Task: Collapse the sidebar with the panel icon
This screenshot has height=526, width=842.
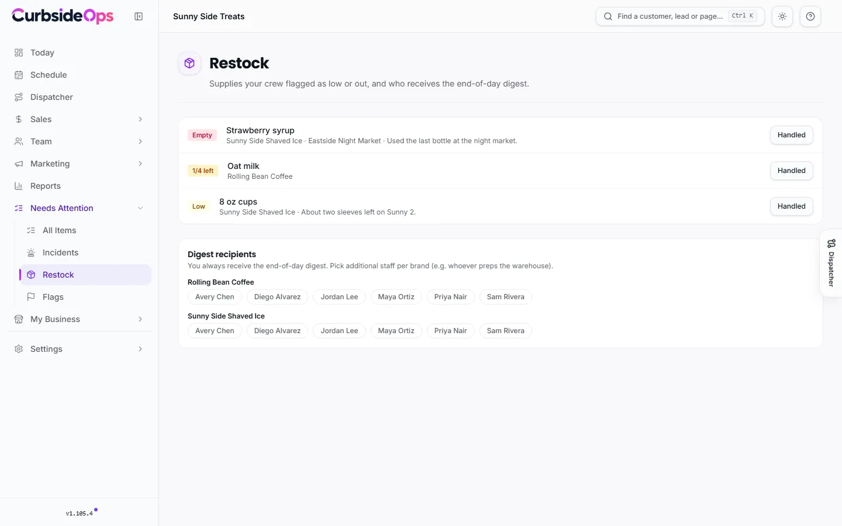Action: pos(139,16)
